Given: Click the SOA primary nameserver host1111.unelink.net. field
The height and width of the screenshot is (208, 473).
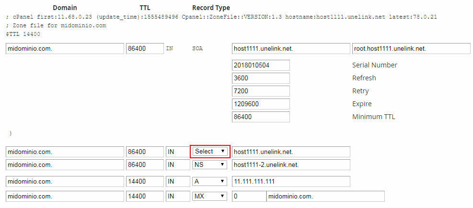Looking at the screenshot, I should pos(290,49).
